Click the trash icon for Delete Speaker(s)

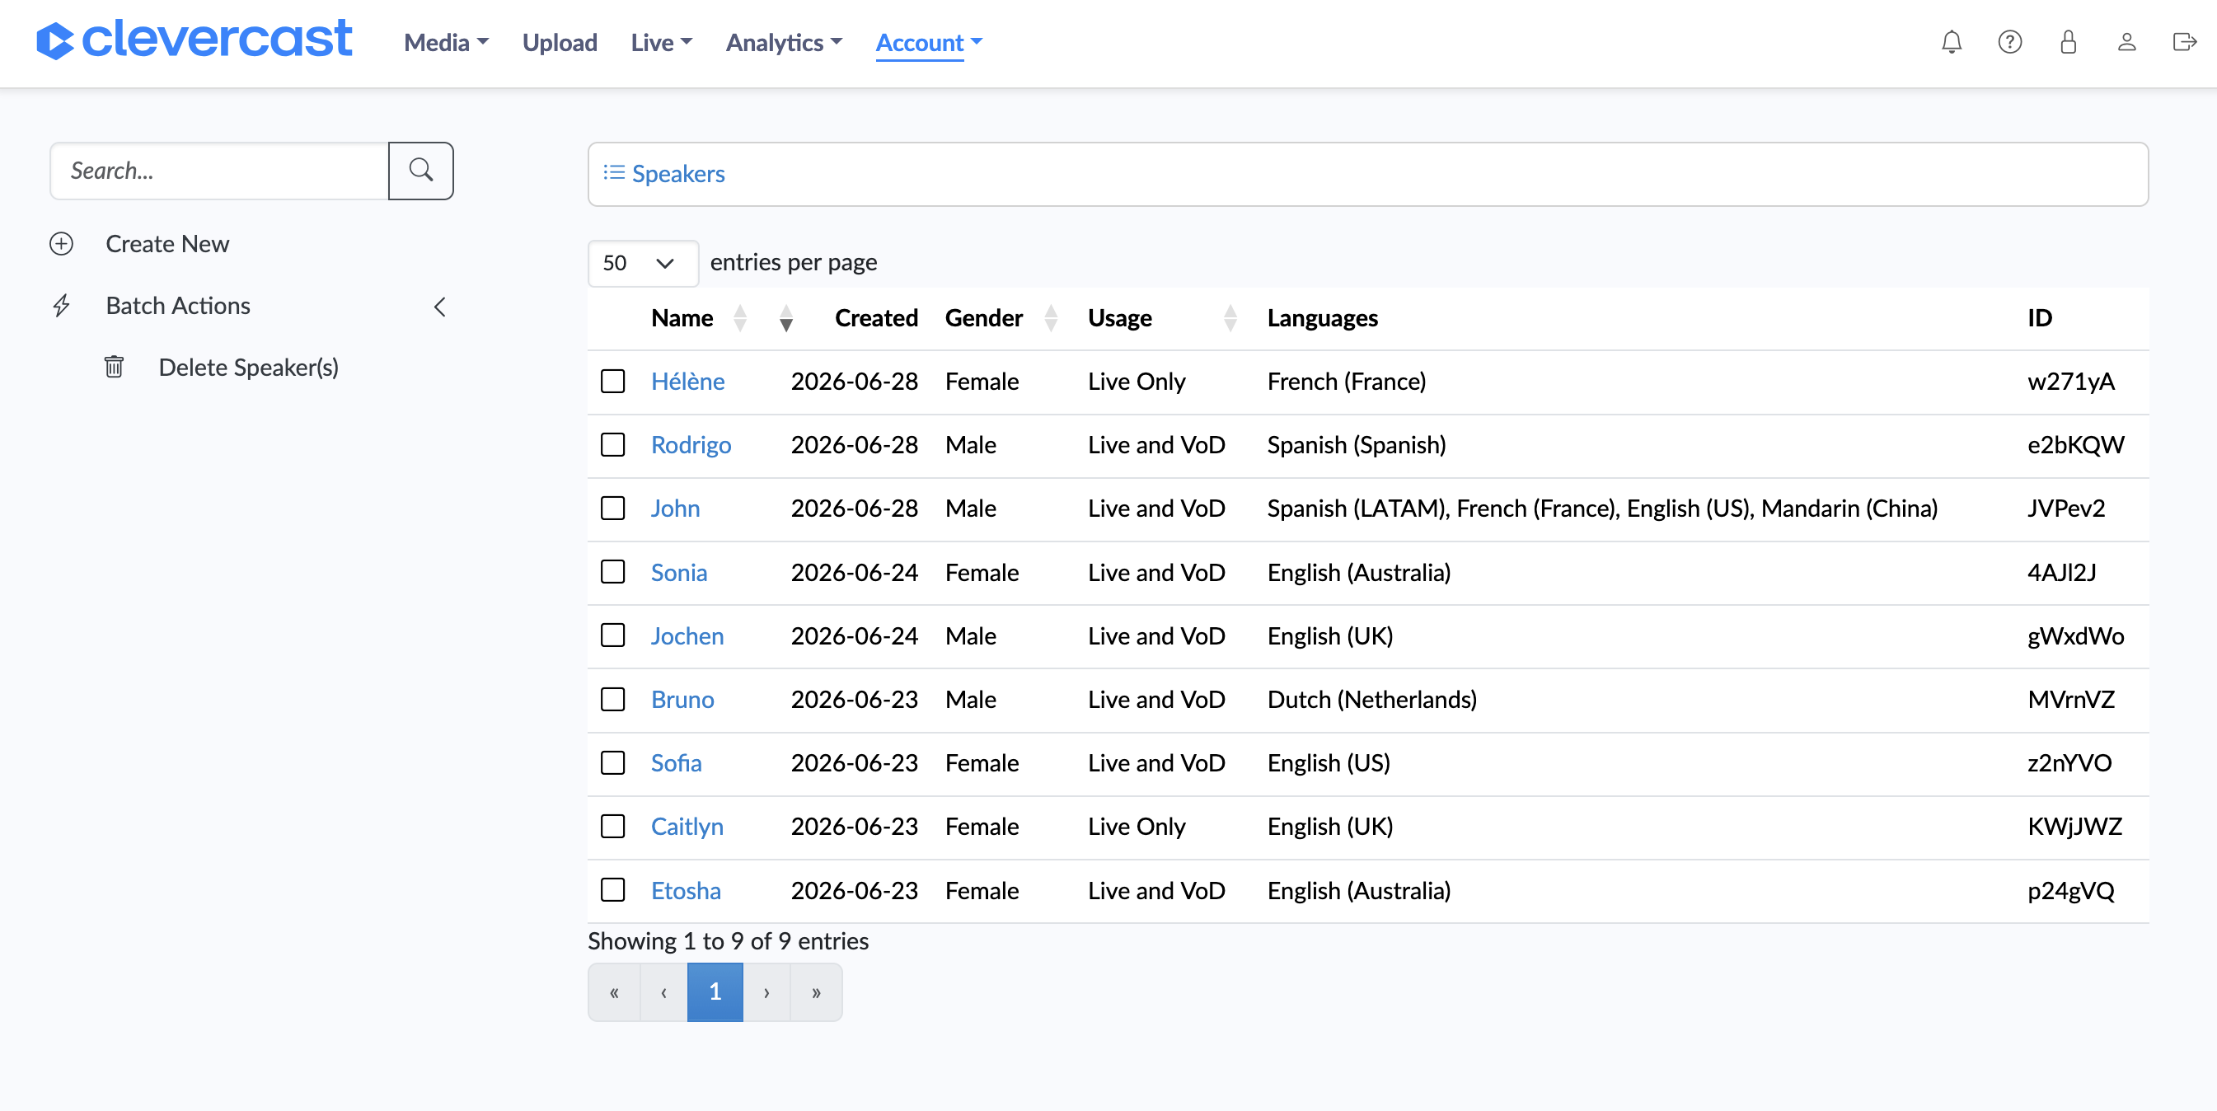[x=114, y=368]
